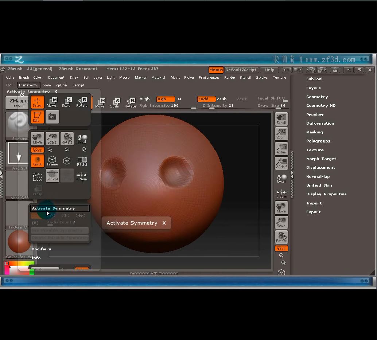Viewport: 377px width, 340px height.
Task: Click the Scale button on right shelf
Action: click(281, 222)
